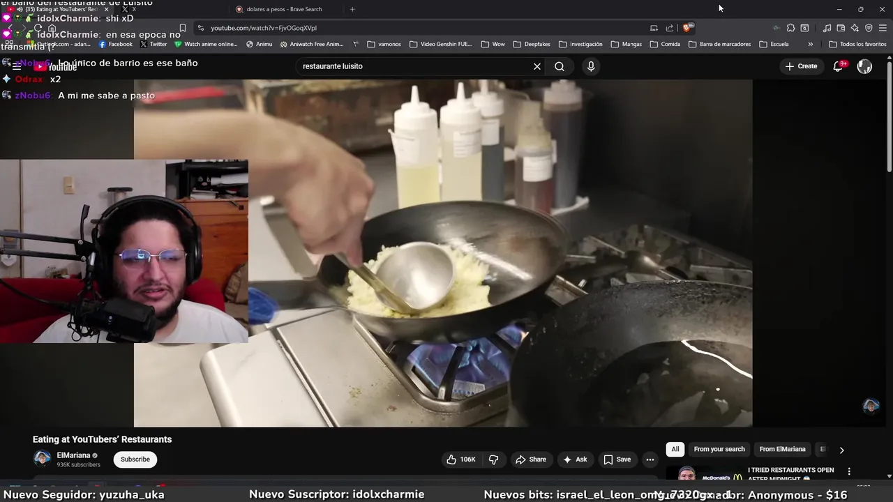Open Brave VPN shield icon
Image resolution: width=893 pixels, height=502 pixels.
[869, 28]
